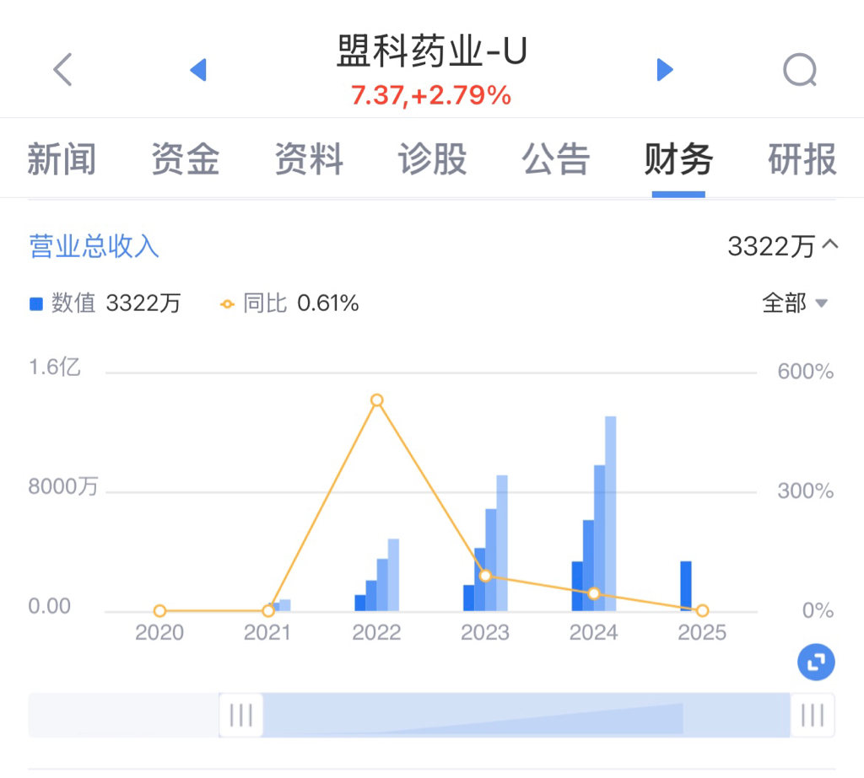Toggle the 同比 legend series
864x778 pixels.
pyautogui.click(x=289, y=303)
